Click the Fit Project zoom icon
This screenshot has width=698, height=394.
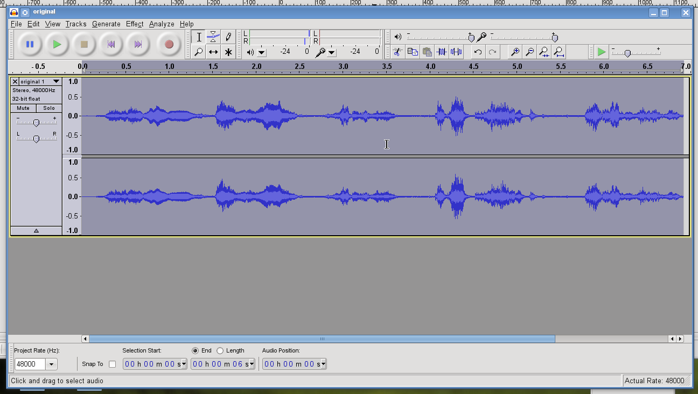coord(559,52)
